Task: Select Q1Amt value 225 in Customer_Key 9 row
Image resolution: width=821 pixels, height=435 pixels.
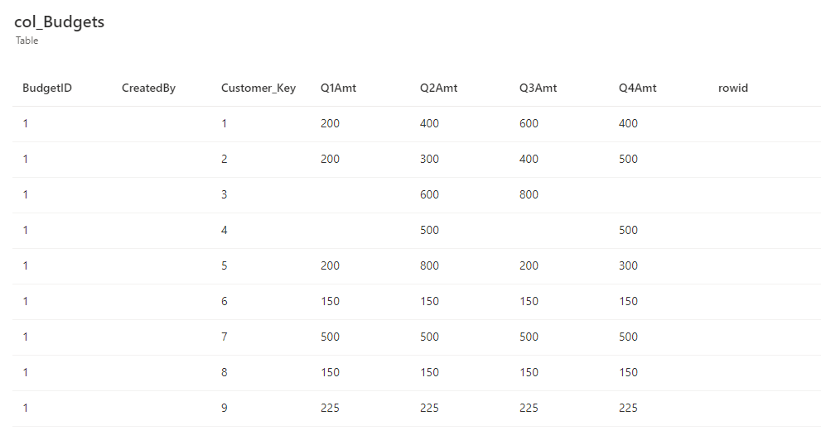Action: (330, 408)
